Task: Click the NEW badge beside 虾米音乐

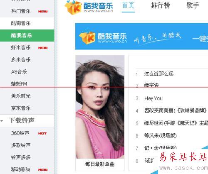Action: coord(43,48)
